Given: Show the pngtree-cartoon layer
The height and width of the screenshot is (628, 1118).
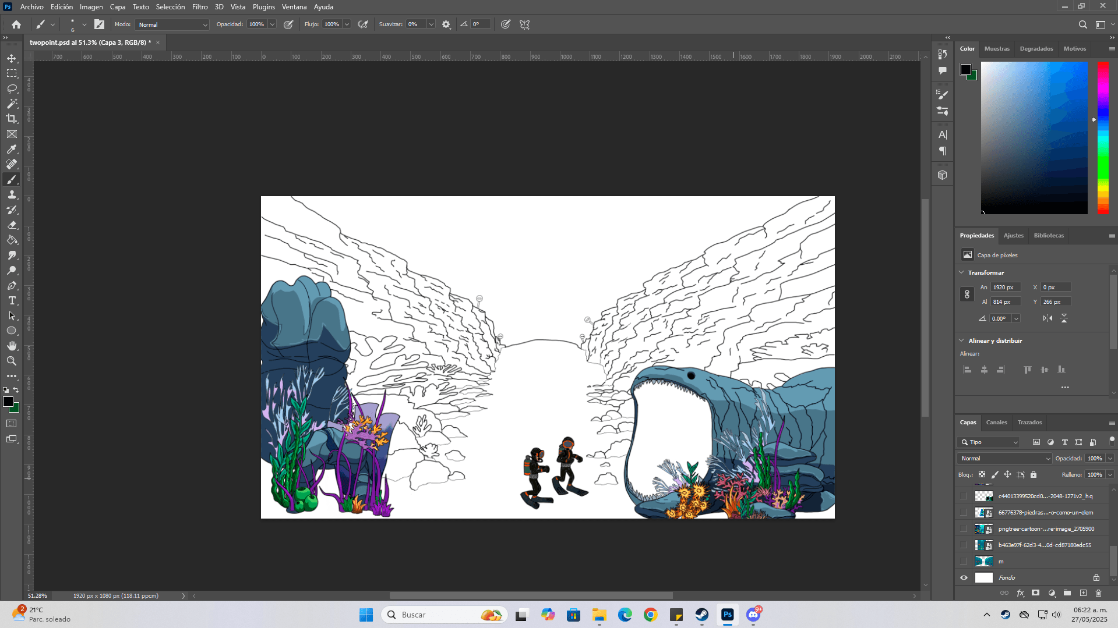Looking at the screenshot, I should click(x=964, y=529).
